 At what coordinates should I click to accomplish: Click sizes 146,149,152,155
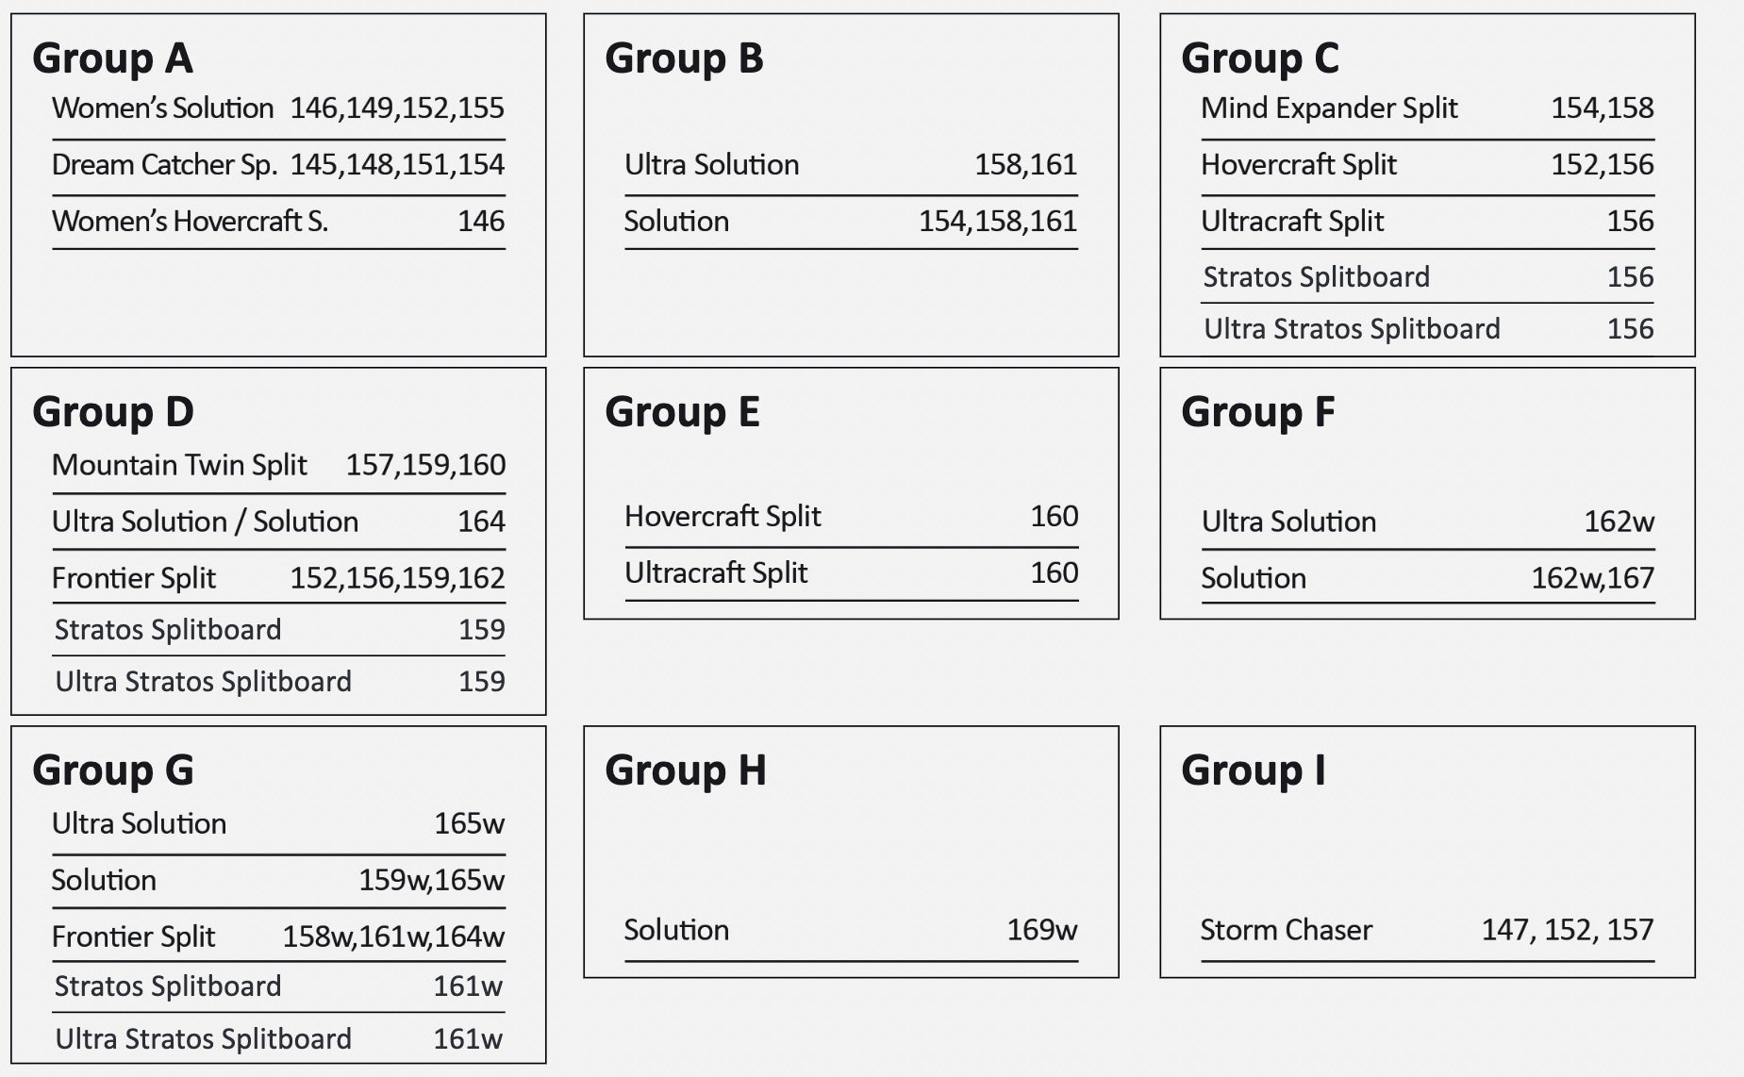click(x=397, y=108)
